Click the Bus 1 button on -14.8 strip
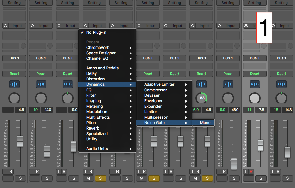 point(281,58)
